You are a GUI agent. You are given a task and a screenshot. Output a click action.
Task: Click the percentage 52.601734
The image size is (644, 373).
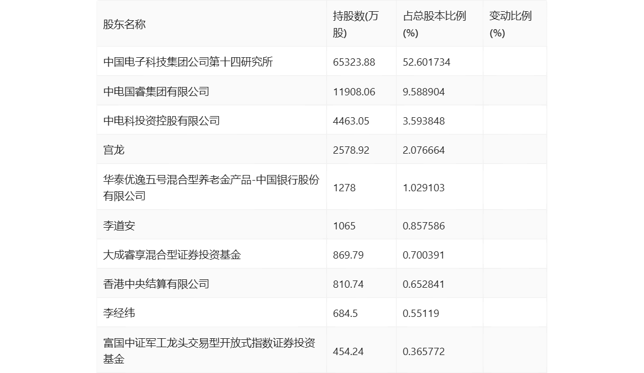tap(426, 62)
